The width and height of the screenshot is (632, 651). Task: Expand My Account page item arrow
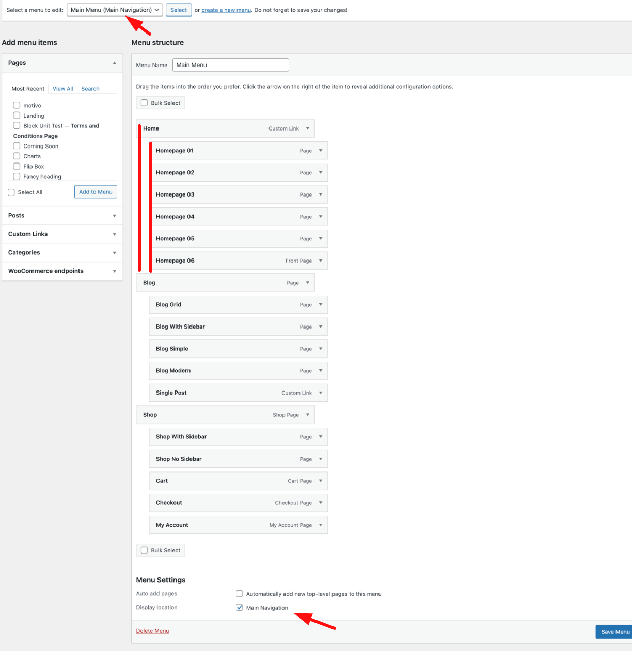pyautogui.click(x=321, y=525)
